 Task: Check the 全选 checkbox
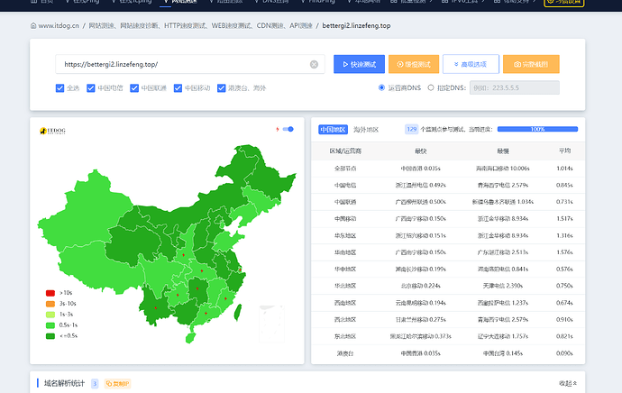(x=60, y=88)
